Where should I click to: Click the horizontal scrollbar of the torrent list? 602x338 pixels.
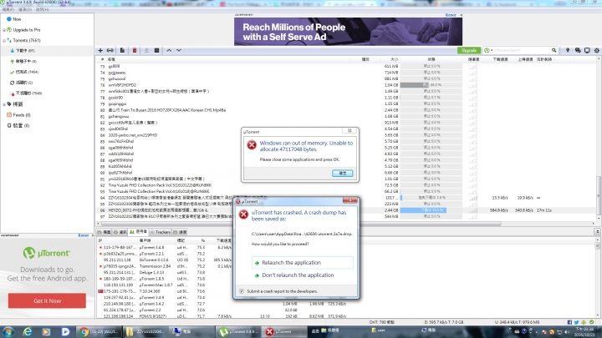301,224
